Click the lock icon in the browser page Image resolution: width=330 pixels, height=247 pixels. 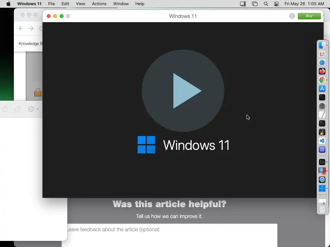coord(38,92)
